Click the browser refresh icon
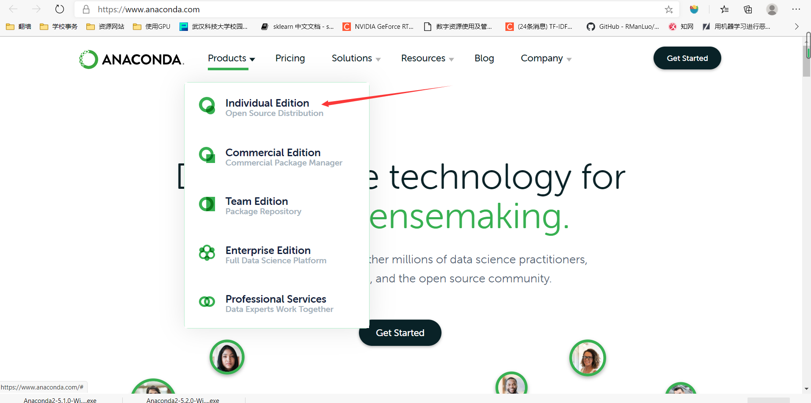Screen dimensions: 811x403 tap(60, 9)
